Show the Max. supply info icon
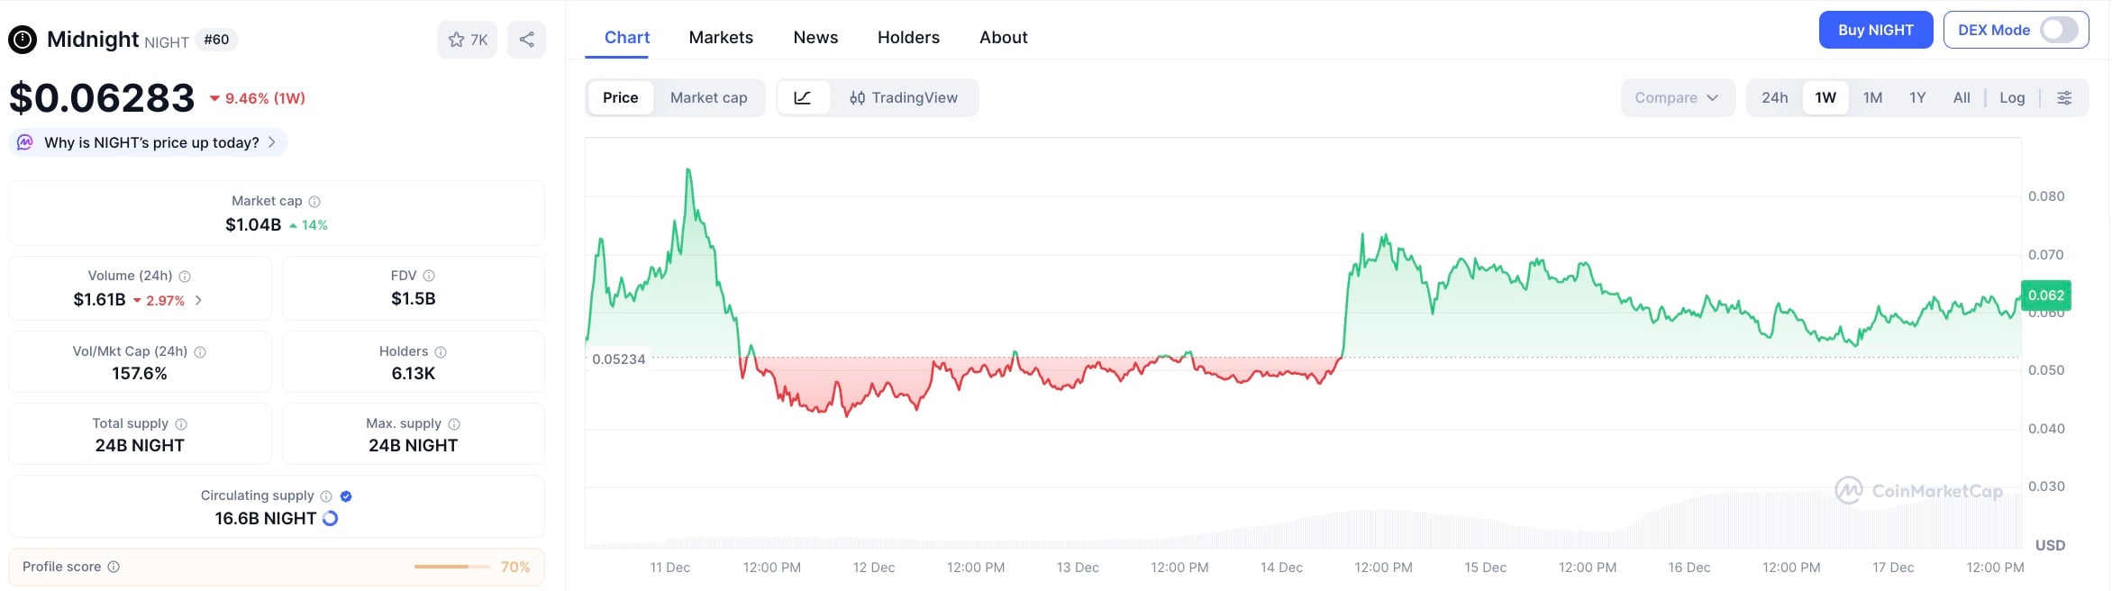This screenshot has width=2112, height=591. click(x=454, y=424)
